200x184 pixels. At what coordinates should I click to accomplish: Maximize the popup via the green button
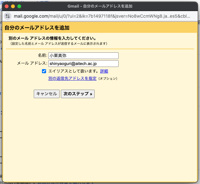click(x=19, y=6)
